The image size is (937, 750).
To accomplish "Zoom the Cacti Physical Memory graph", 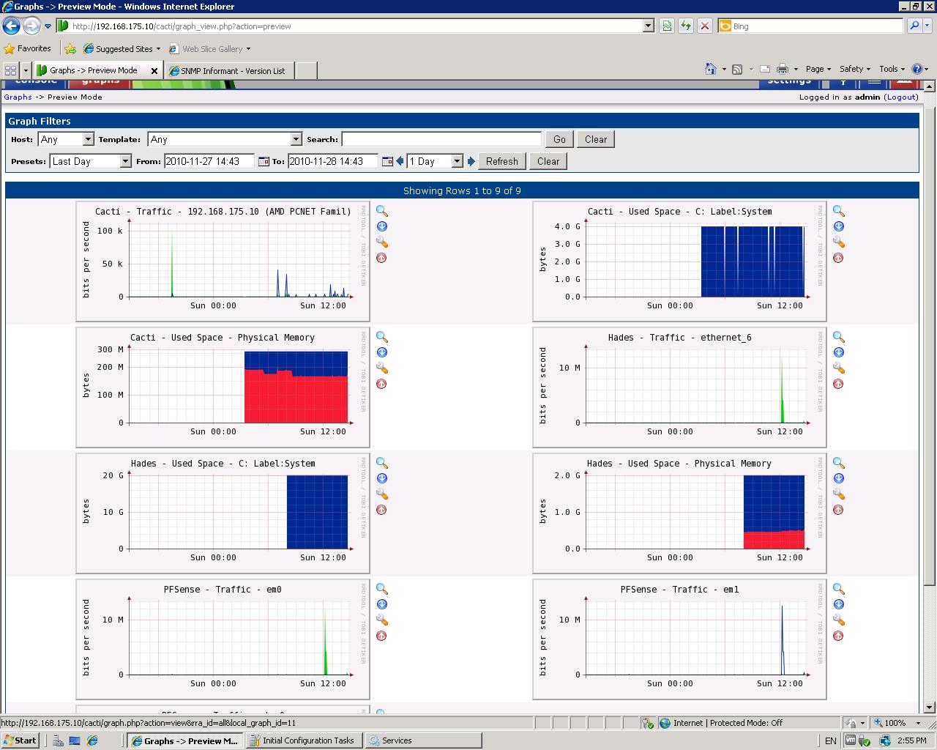I will tap(381, 337).
